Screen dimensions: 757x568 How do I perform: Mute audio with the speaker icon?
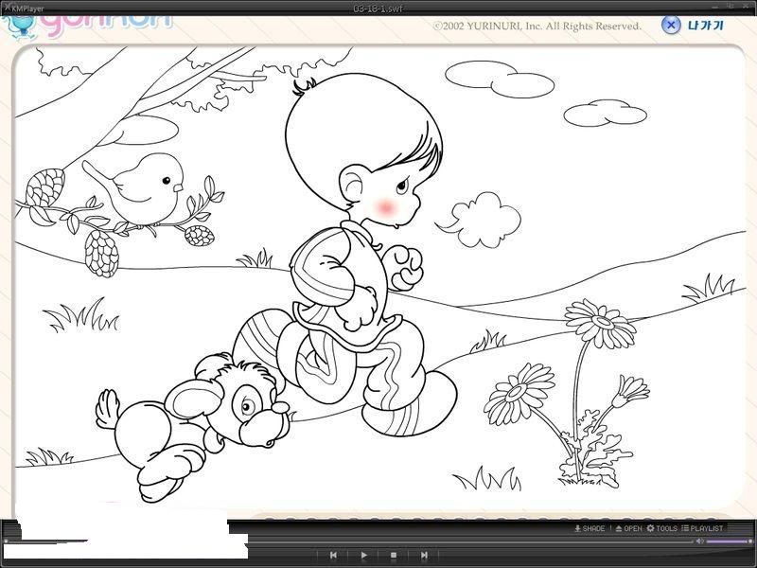699,541
